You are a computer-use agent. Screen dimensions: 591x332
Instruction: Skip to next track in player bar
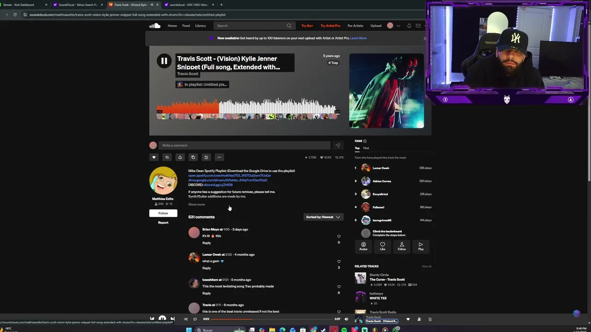[173, 319]
